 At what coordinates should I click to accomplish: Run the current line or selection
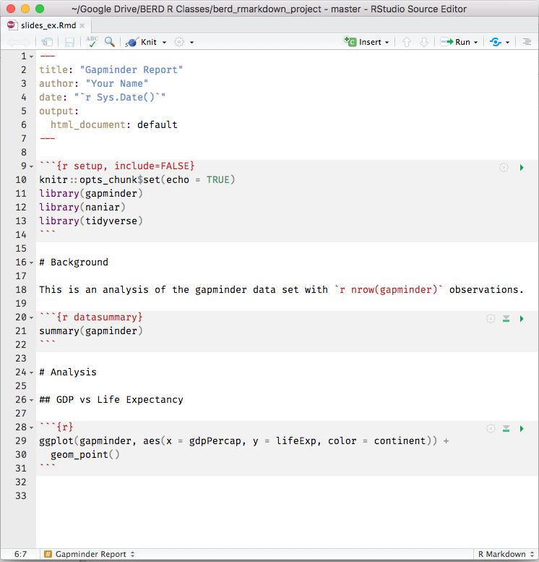point(456,42)
